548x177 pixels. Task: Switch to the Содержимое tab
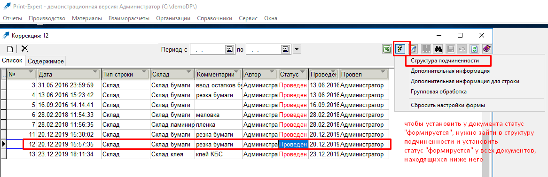pos(46,62)
